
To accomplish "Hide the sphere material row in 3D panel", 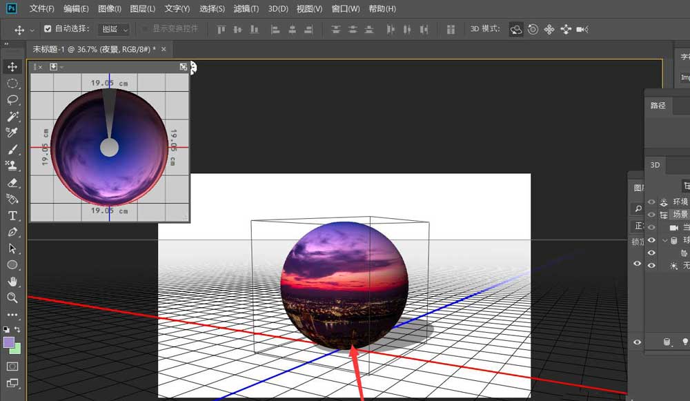I will point(652,253).
